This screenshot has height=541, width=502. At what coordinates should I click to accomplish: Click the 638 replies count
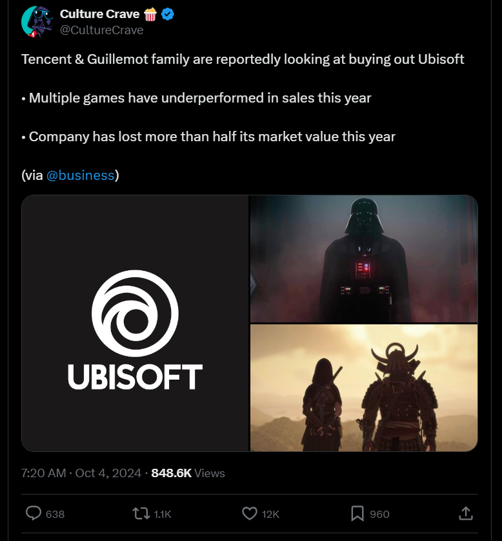55,514
